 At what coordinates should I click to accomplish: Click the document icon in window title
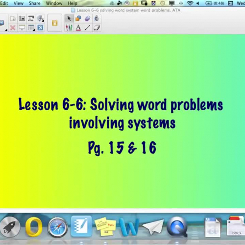tap(73, 10)
